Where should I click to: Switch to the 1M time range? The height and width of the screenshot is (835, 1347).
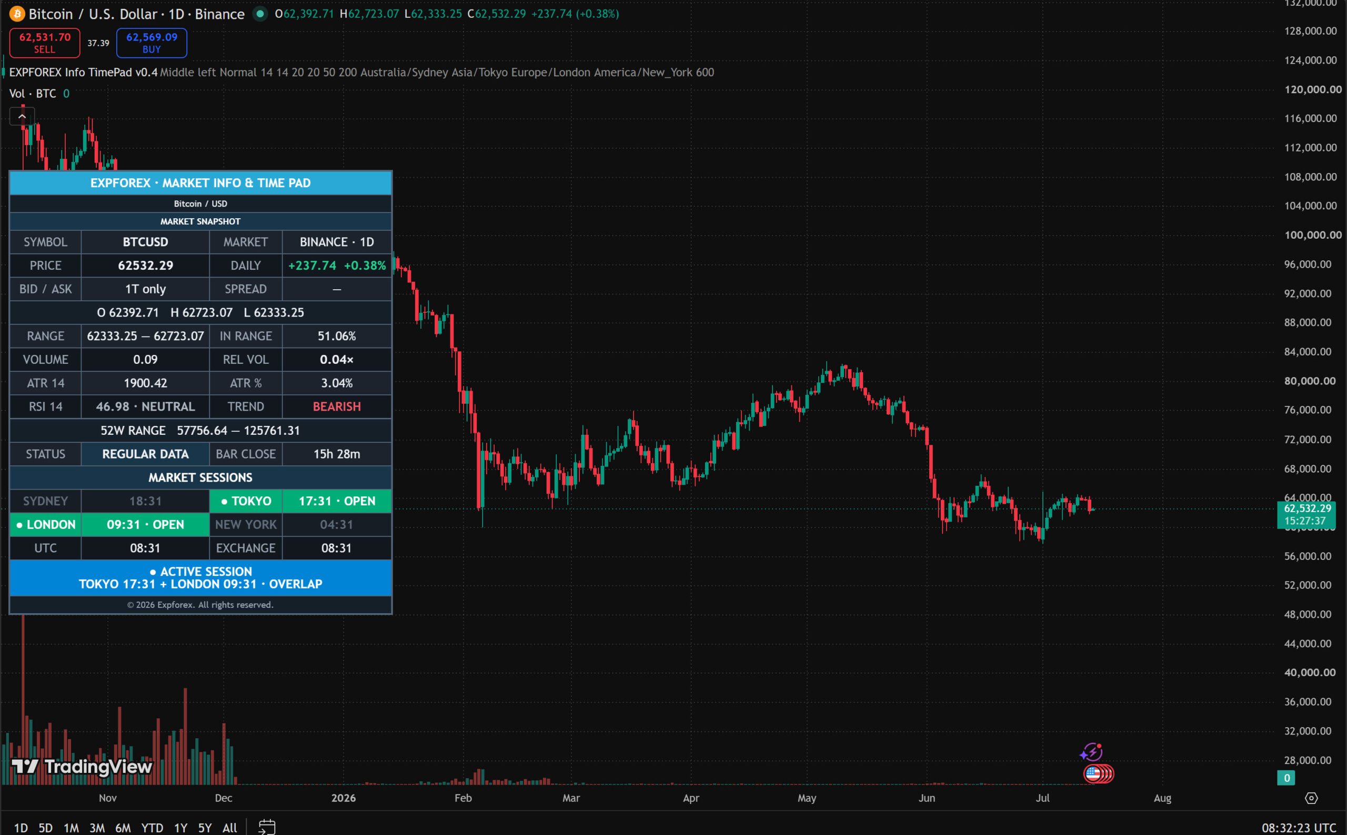coord(71,827)
